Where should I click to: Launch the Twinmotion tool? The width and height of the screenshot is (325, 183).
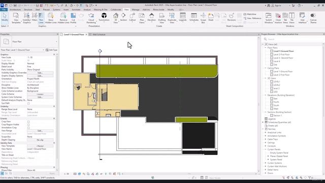tap(104, 17)
